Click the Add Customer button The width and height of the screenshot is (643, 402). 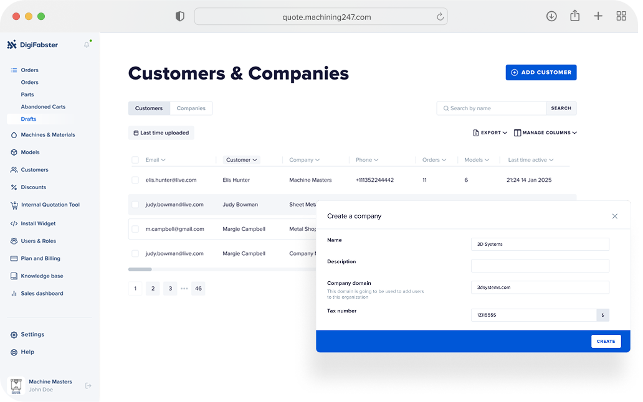541,72
